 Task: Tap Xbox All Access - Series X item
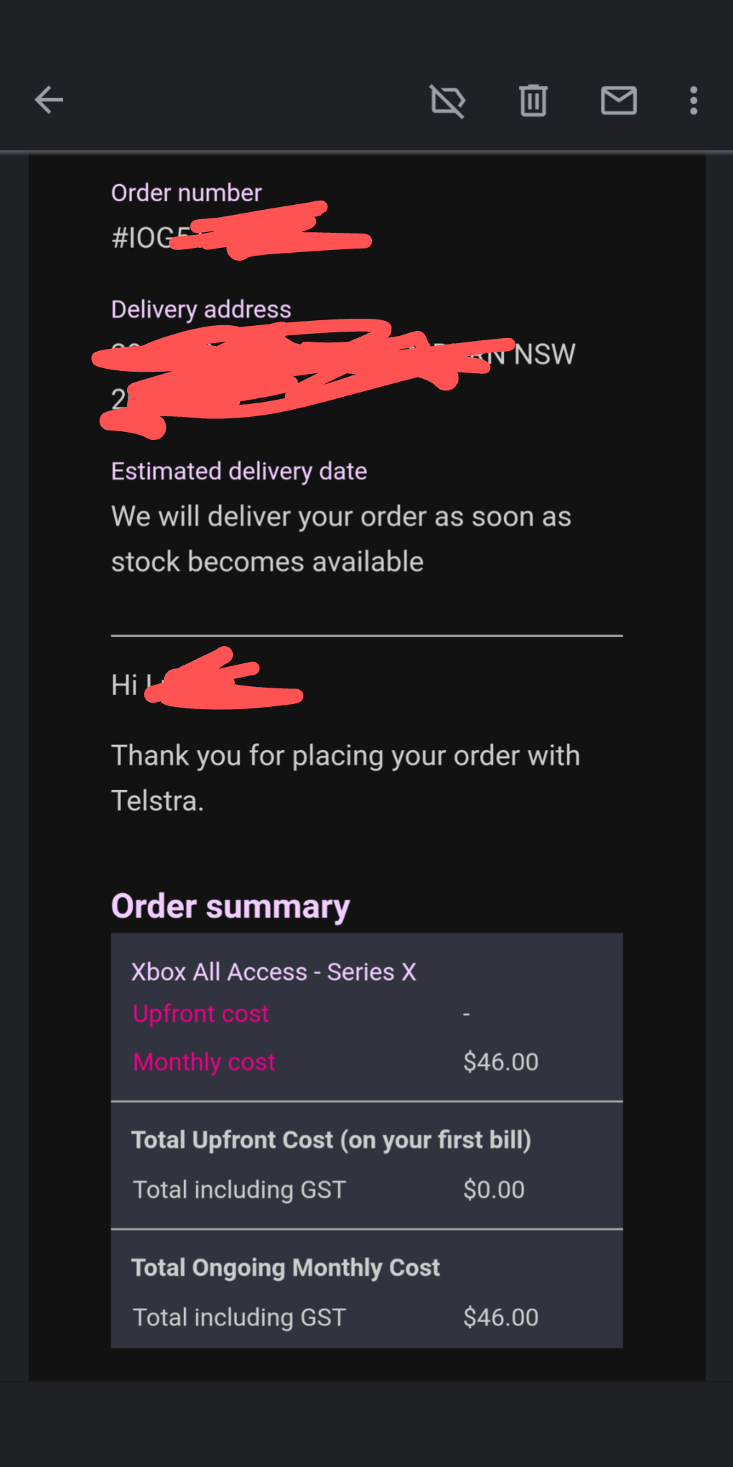(x=274, y=972)
